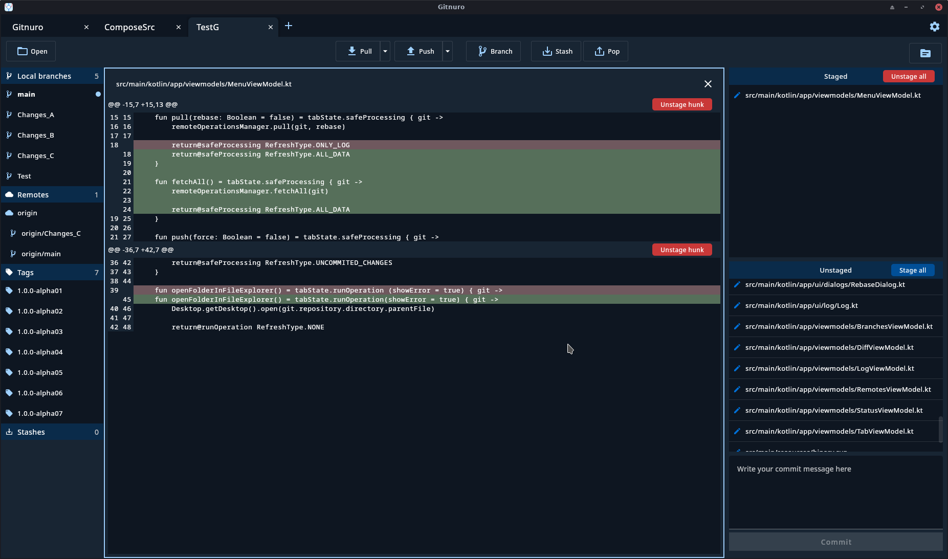Close the Gitnuro tab
Image resolution: width=948 pixels, height=559 pixels.
click(x=86, y=27)
